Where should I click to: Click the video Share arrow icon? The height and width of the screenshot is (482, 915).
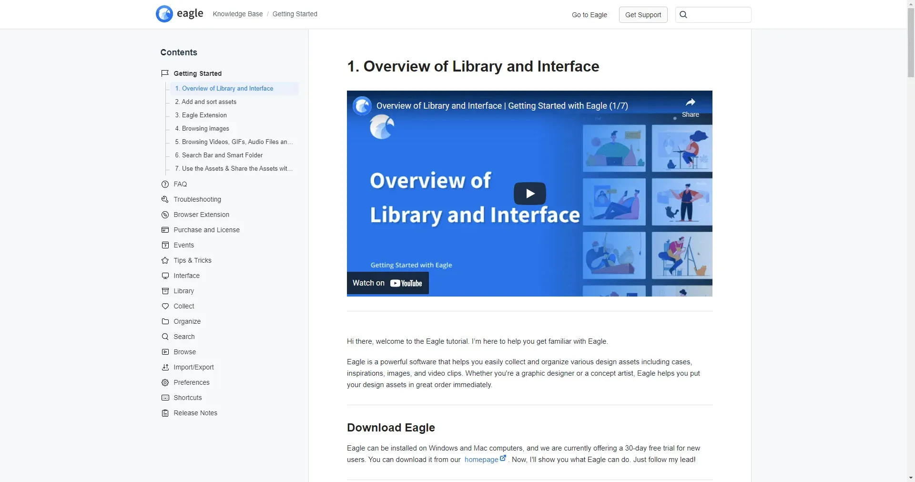(x=690, y=102)
